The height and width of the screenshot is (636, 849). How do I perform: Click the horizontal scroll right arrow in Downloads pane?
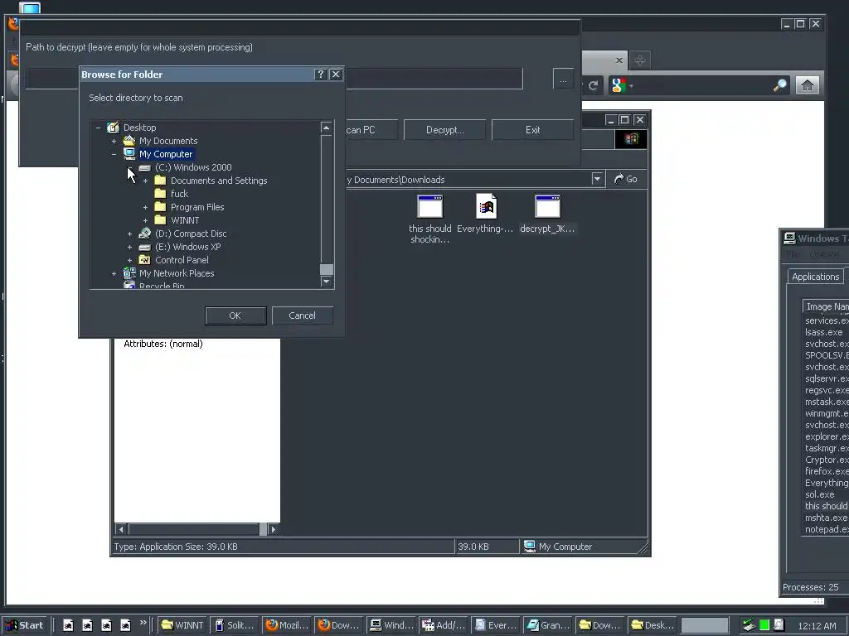click(274, 529)
